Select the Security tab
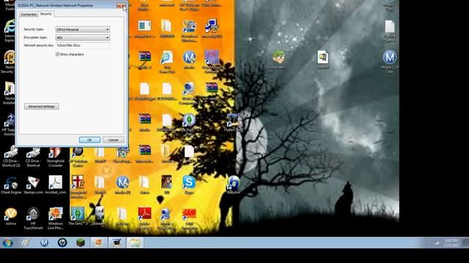This screenshot has height=263, width=469. pyautogui.click(x=46, y=14)
